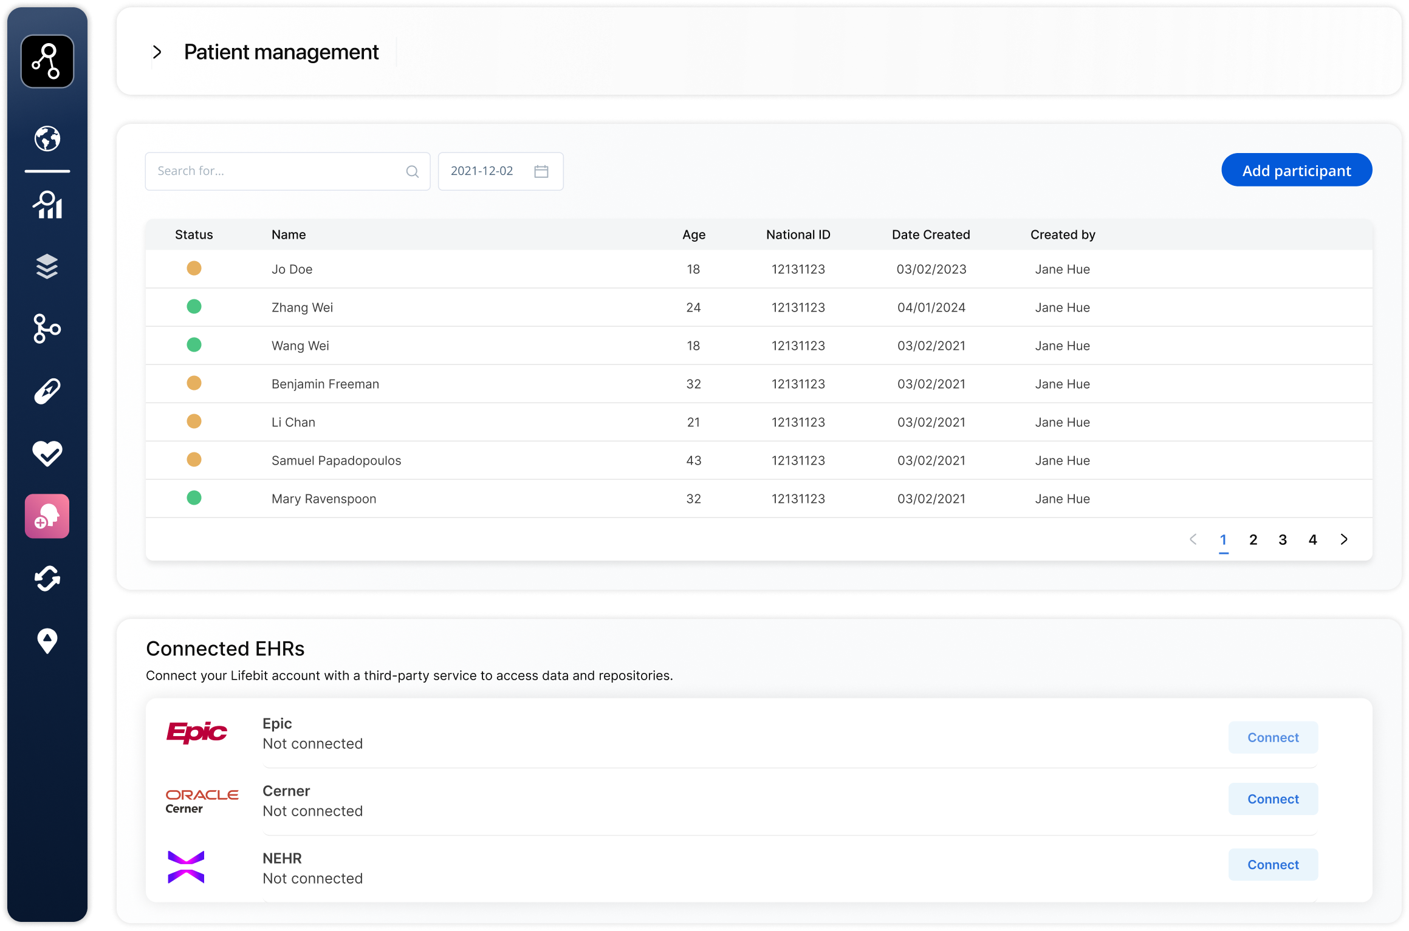Open the stacked layers icon
The image size is (1409, 931).
47,267
